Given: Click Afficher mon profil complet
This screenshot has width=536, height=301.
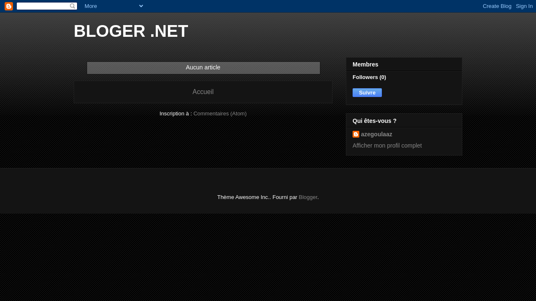Looking at the screenshot, I should (387, 145).
